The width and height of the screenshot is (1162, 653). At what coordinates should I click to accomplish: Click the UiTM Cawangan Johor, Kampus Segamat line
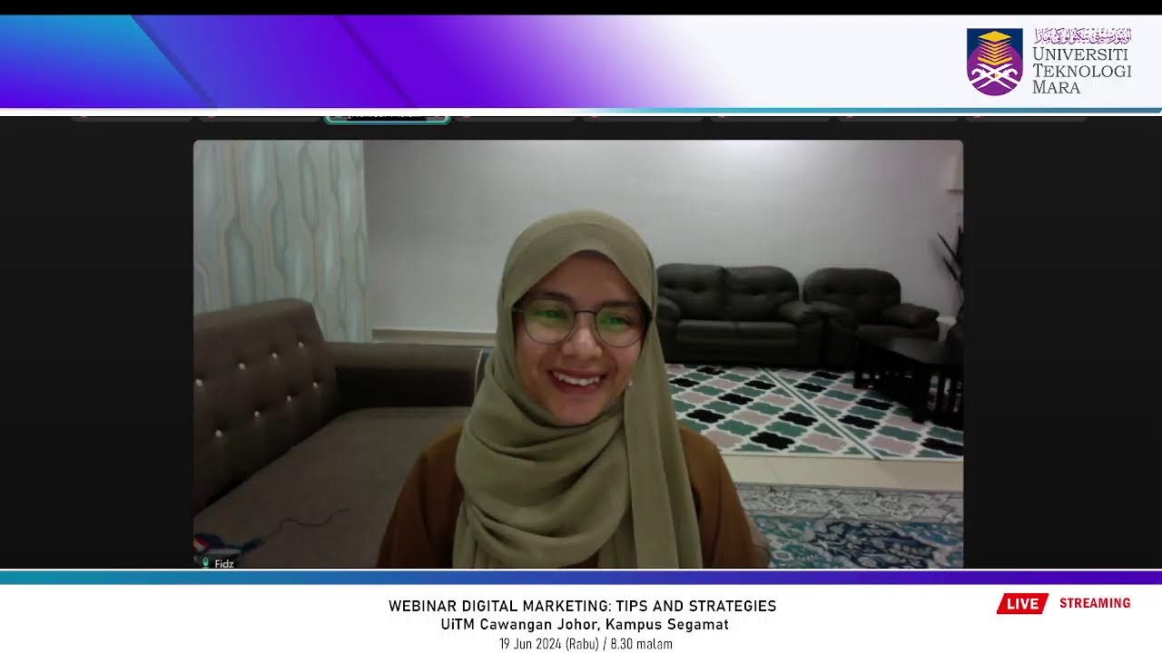click(584, 625)
